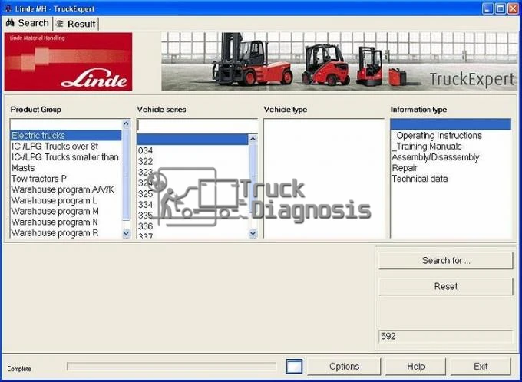The image size is (522, 382).
Task: Choose vehicle series 334
Action: pos(193,205)
